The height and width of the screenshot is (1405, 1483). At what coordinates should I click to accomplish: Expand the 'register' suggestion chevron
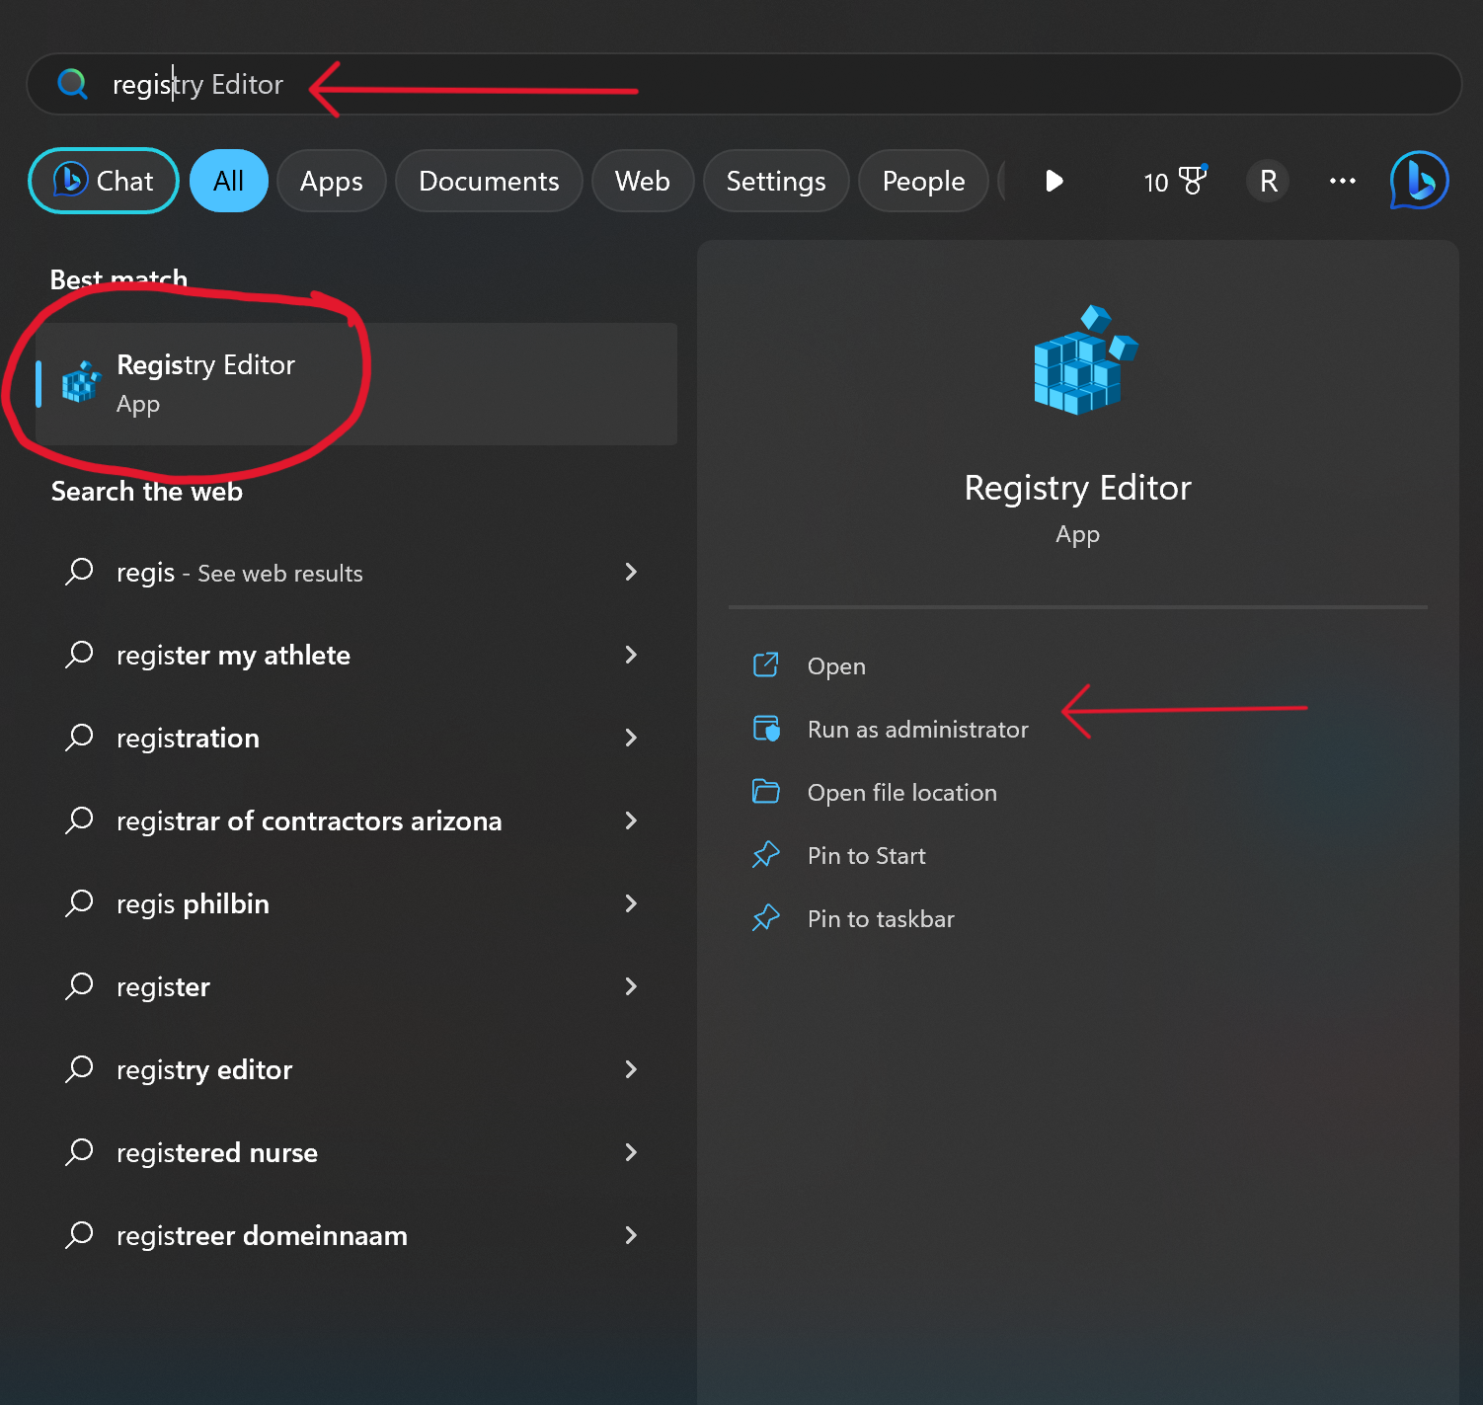coord(631,986)
